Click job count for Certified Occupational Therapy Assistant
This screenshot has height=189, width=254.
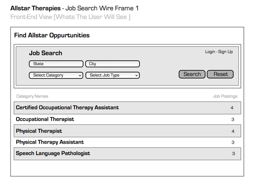232,108
